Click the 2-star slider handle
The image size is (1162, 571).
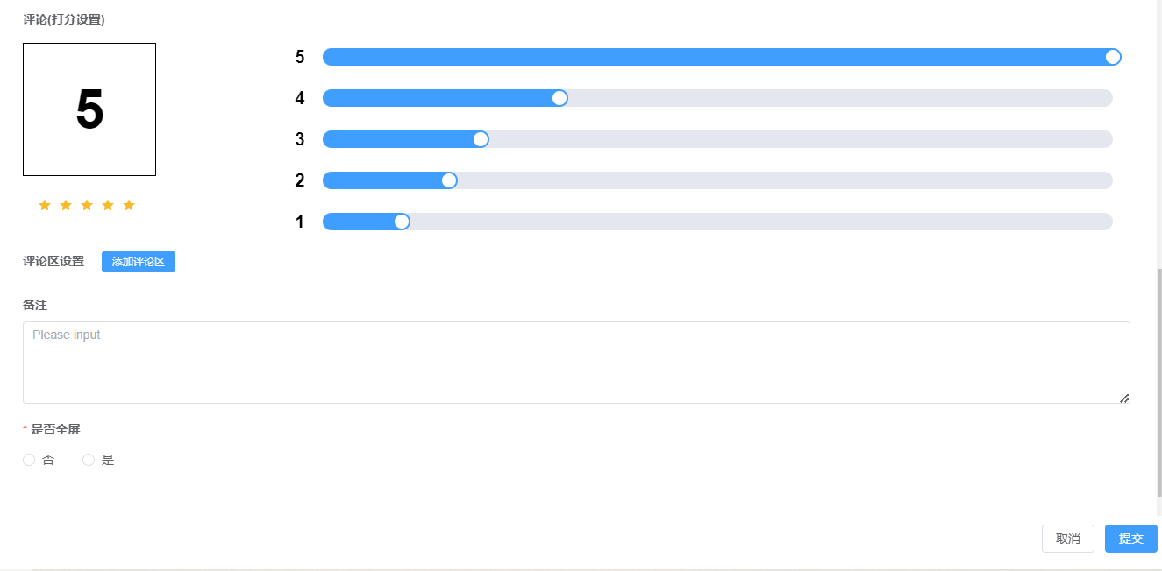pos(449,180)
